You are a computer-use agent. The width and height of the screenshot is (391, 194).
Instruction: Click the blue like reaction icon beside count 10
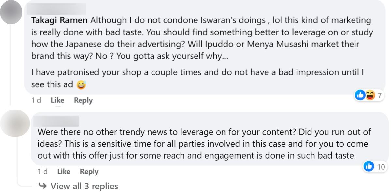pyautogui.click(x=369, y=167)
